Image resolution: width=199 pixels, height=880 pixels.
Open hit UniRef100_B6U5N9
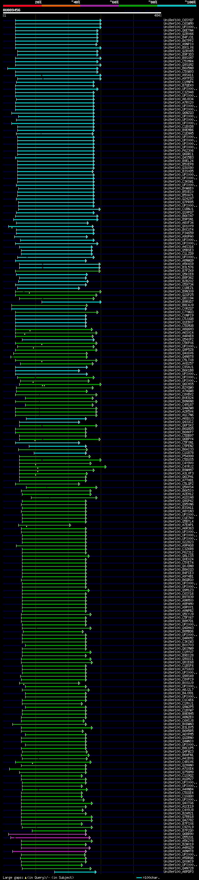[x=178, y=68]
